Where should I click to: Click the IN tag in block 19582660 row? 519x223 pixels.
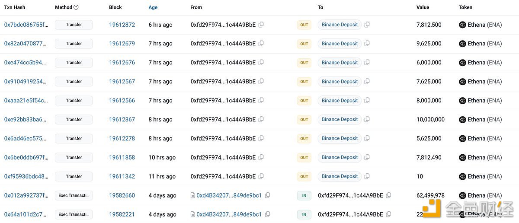point(304,195)
